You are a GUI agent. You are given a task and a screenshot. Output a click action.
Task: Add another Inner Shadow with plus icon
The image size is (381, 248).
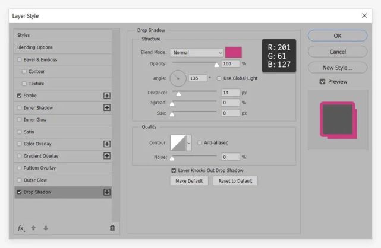pyautogui.click(x=106, y=107)
